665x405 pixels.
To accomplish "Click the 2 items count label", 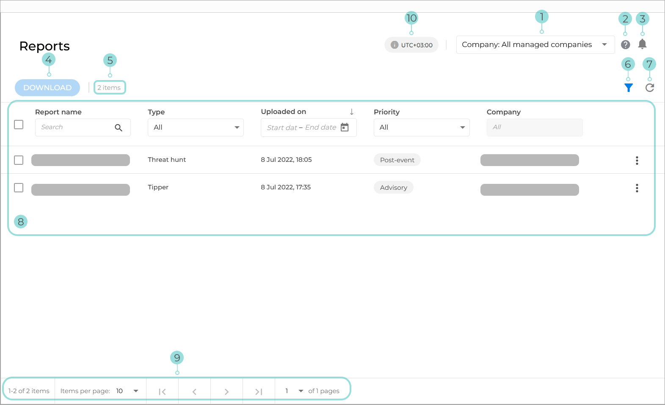I will click(x=109, y=88).
